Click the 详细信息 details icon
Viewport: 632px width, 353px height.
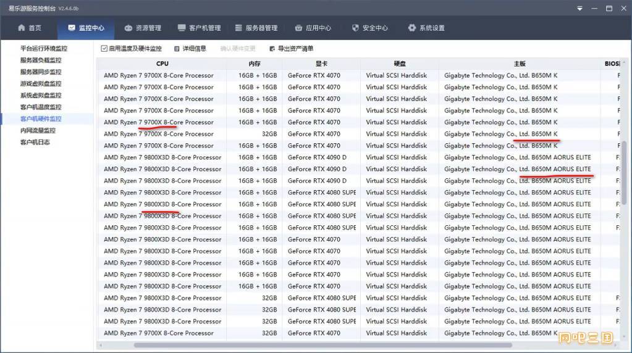(x=177, y=49)
